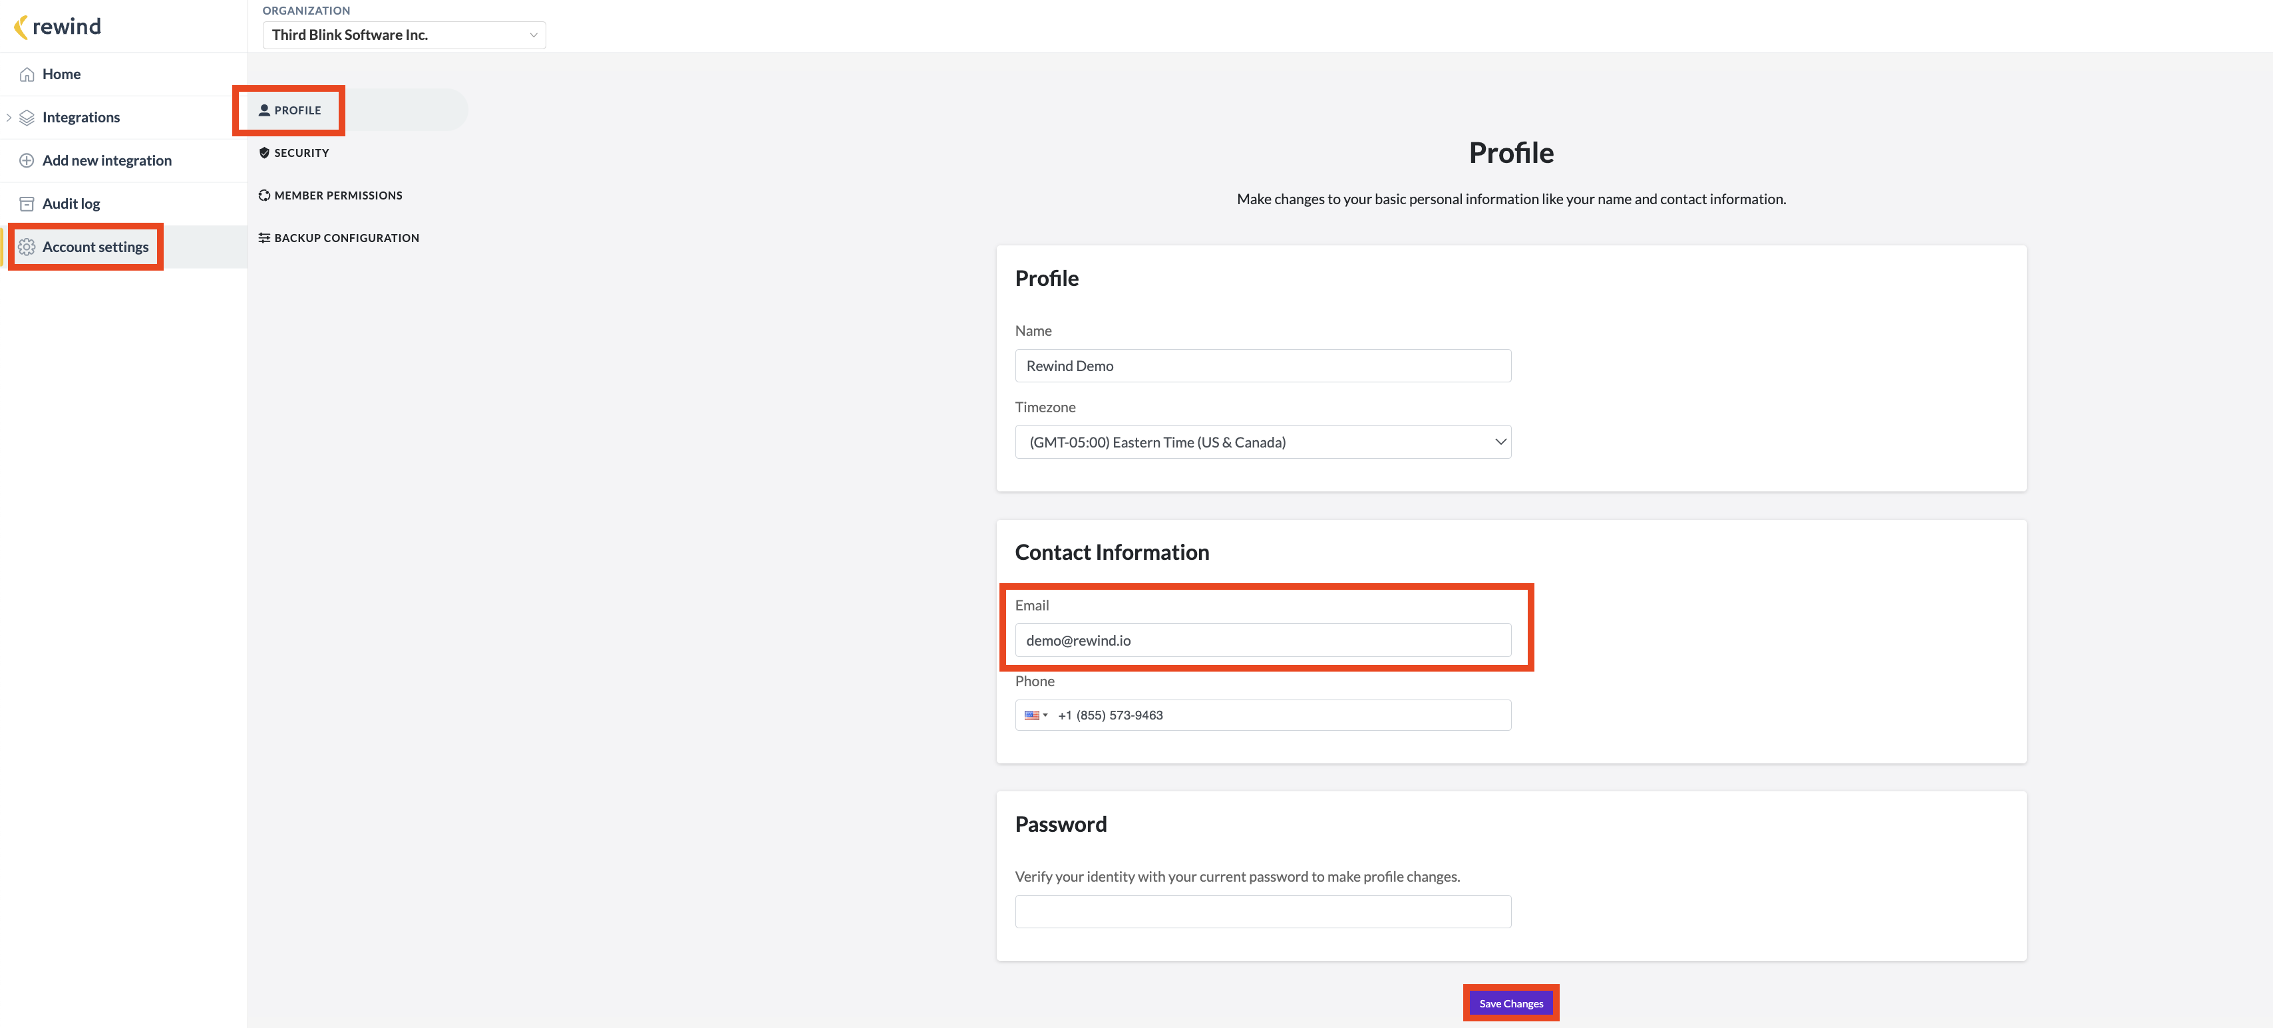Image resolution: width=2273 pixels, height=1028 pixels.
Task: Click the Security shield icon
Action: point(263,152)
